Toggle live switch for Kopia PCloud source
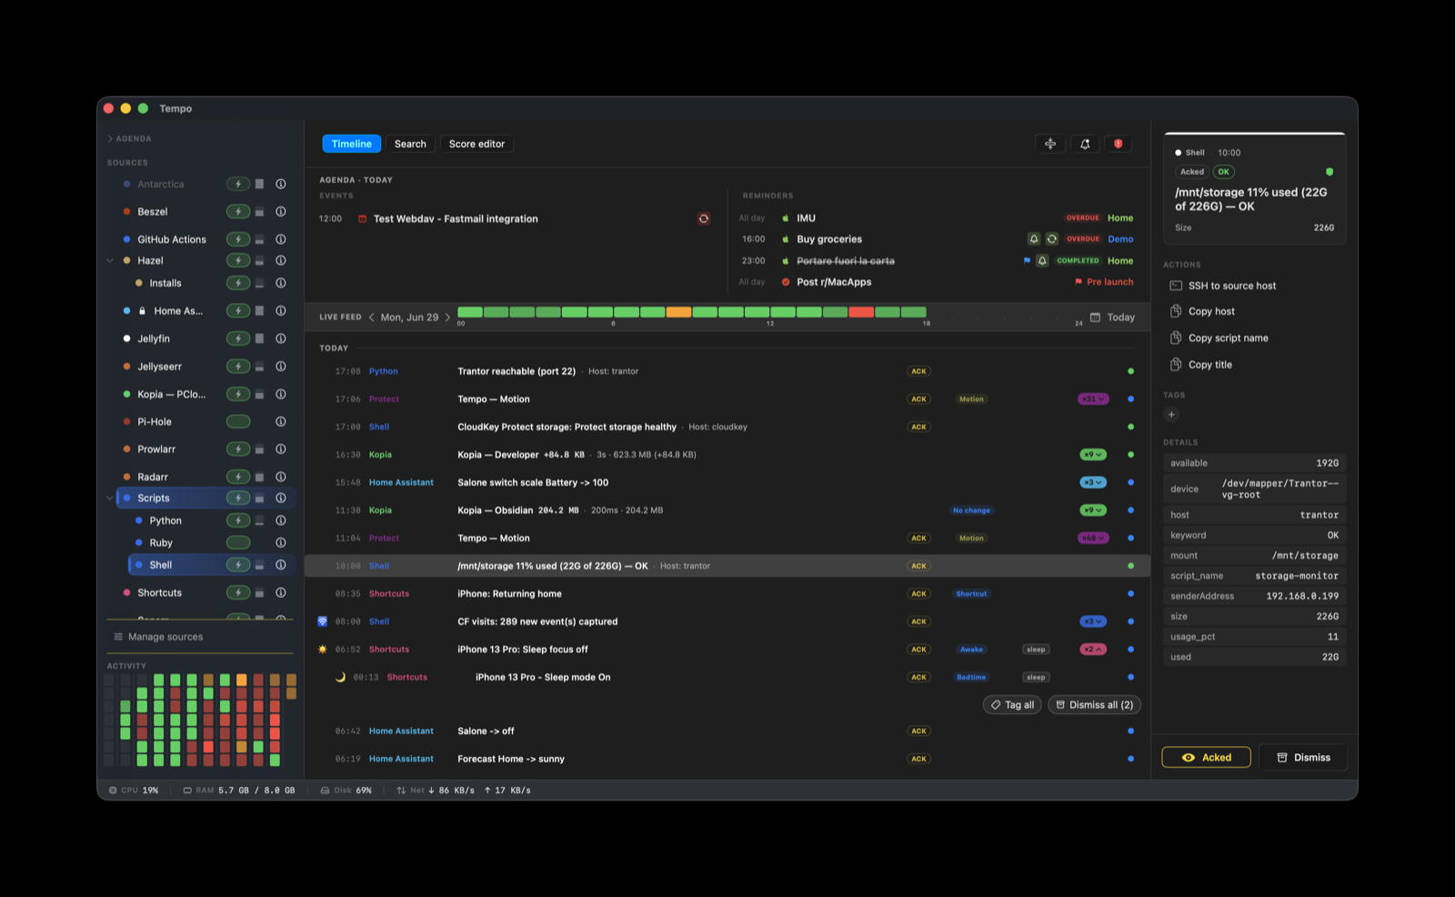Viewport: 1455px width, 897px height. point(238,394)
